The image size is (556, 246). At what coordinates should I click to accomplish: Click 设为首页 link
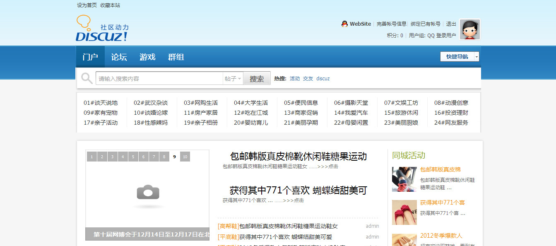(87, 5)
